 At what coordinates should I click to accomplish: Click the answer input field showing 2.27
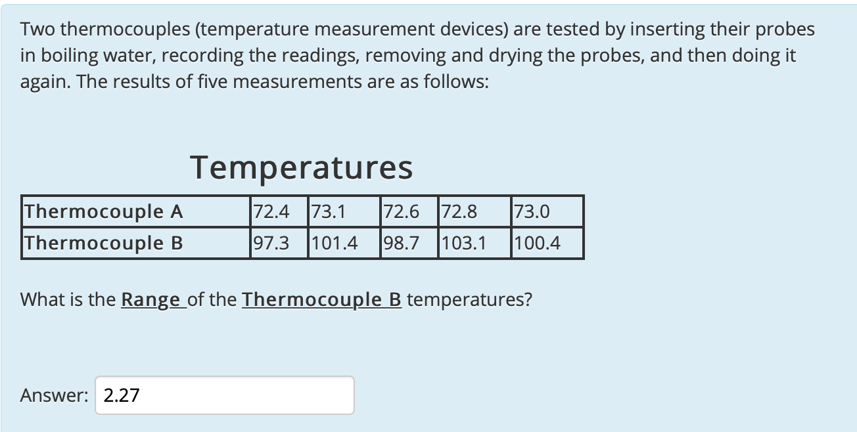[x=223, y=395]
